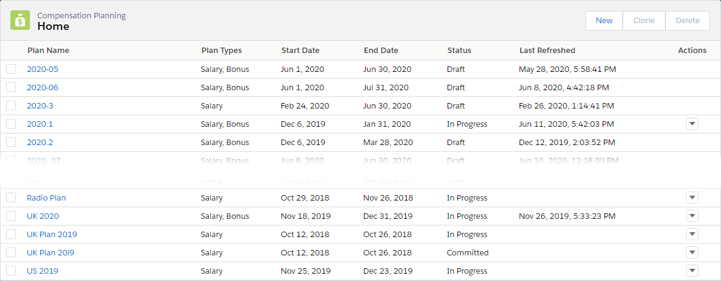Click the Compensation Planning money bag icon
The image size is (721, 281).
click(x=20, y=20)
